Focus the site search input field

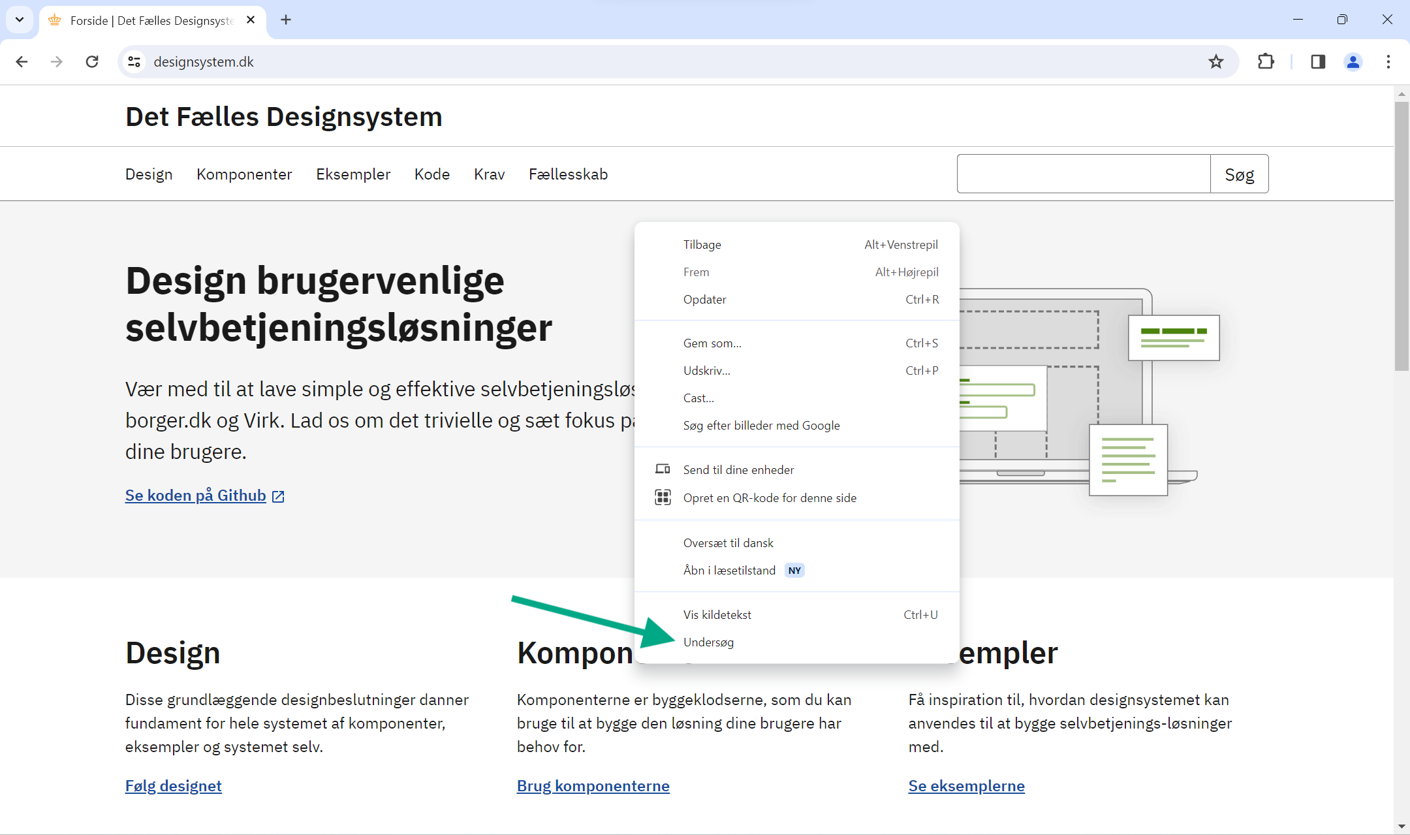coord(1084,174)
